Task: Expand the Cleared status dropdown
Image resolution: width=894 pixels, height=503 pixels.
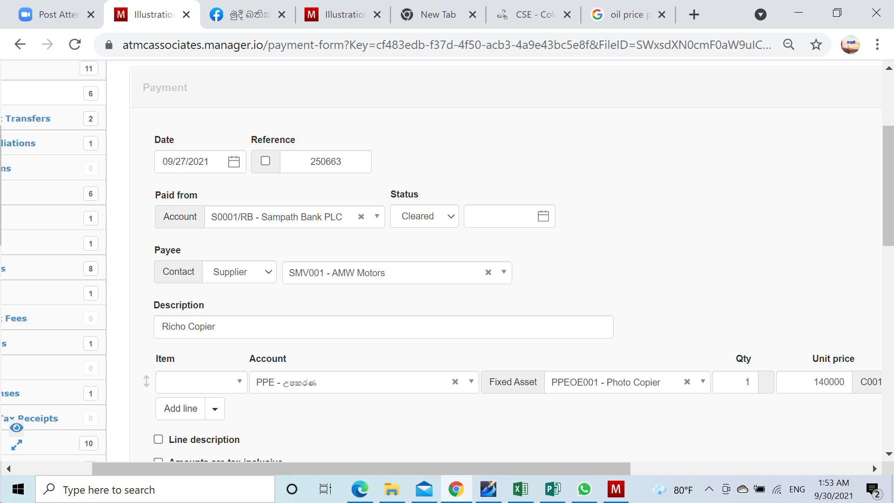Action: point(425,216)
